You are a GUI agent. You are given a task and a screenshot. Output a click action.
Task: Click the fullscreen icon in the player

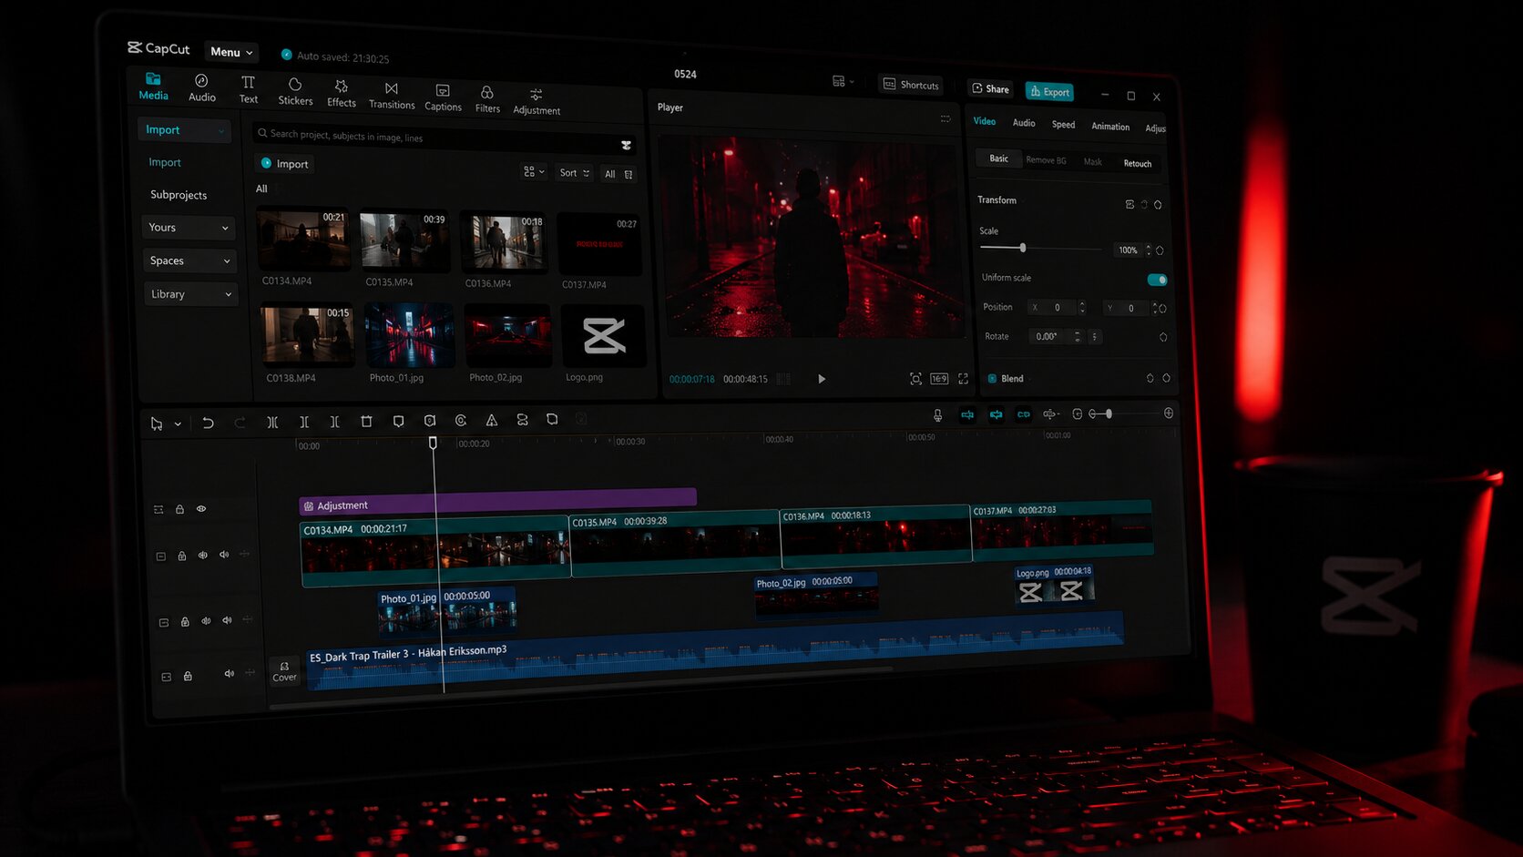963,379
